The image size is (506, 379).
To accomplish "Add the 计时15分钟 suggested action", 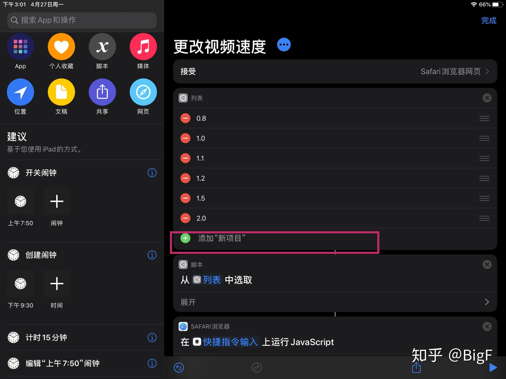I will pos(82,337).
